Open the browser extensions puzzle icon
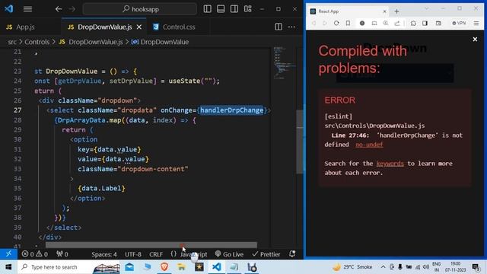Screen dimensions: 487x274 click(413, 24)
